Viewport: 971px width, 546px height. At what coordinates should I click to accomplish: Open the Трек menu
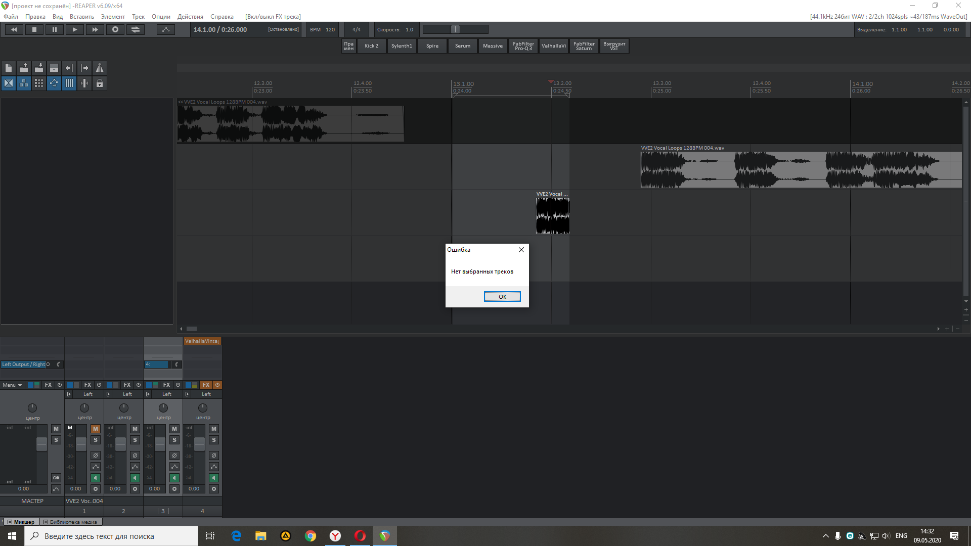pyautogui.click(x=138, y=17)
